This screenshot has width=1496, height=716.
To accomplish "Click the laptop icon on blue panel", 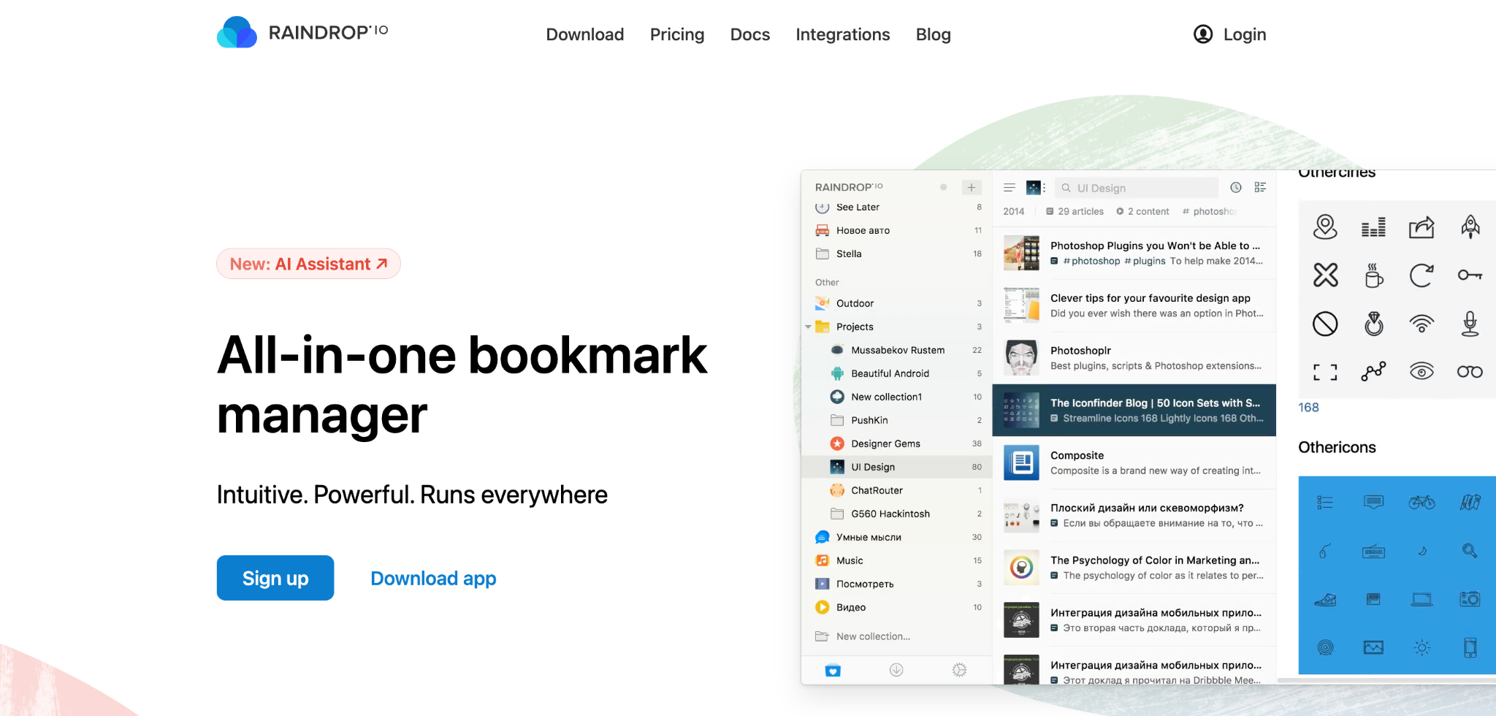I will tap(1421, 600).
